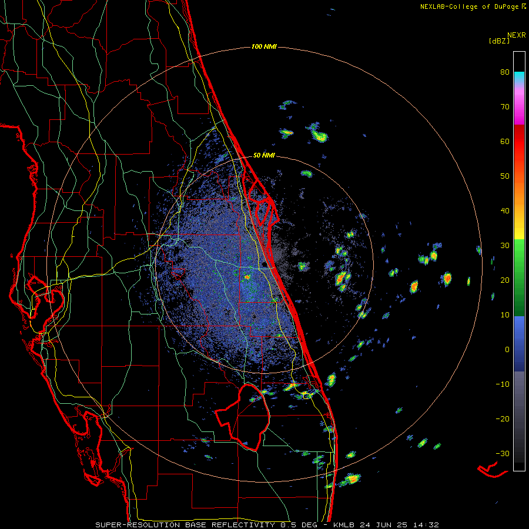Viewport: 529px width, 529px height.
Task: Click the KMLB 24 JUN 25 14:32 timestamp
Action: click(386, 525)
